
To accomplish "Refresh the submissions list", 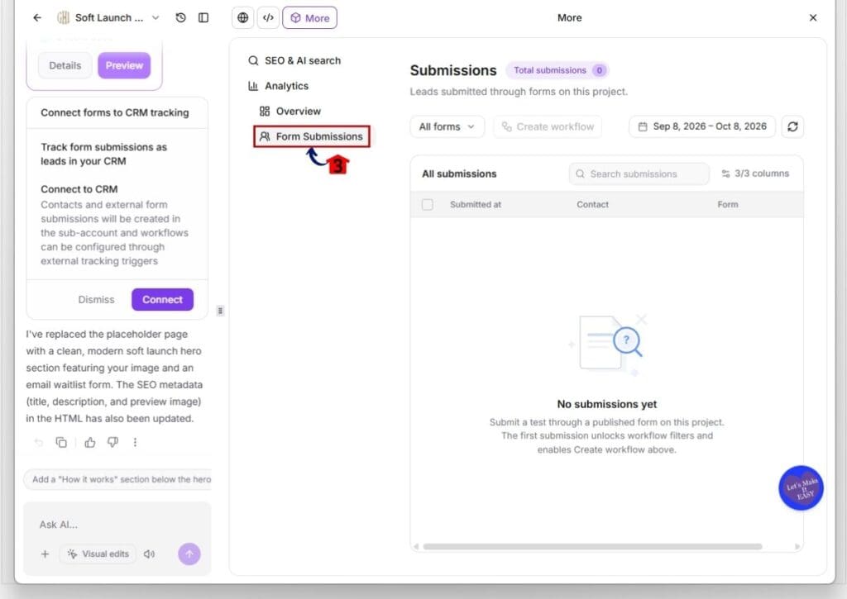I will click(792, 126).
